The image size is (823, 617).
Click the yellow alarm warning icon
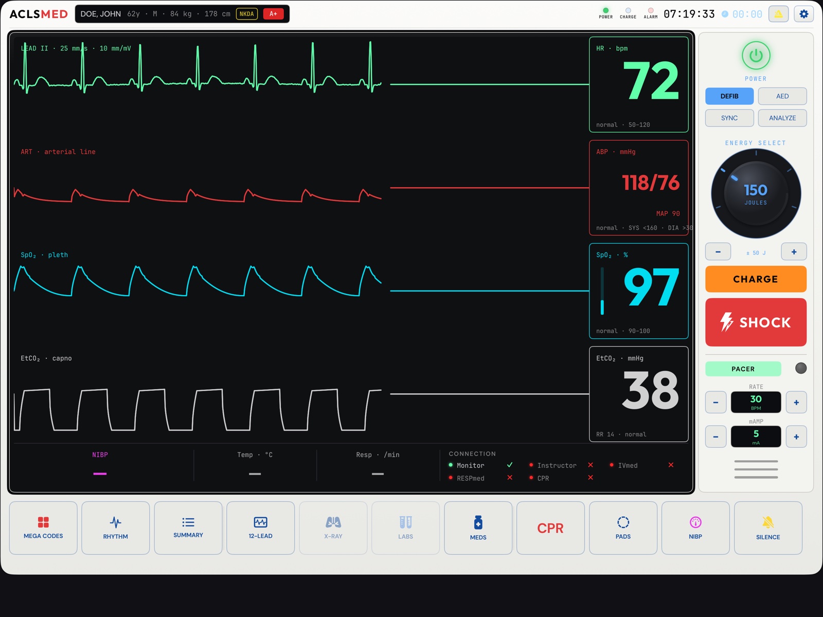(x=779, y=14)
